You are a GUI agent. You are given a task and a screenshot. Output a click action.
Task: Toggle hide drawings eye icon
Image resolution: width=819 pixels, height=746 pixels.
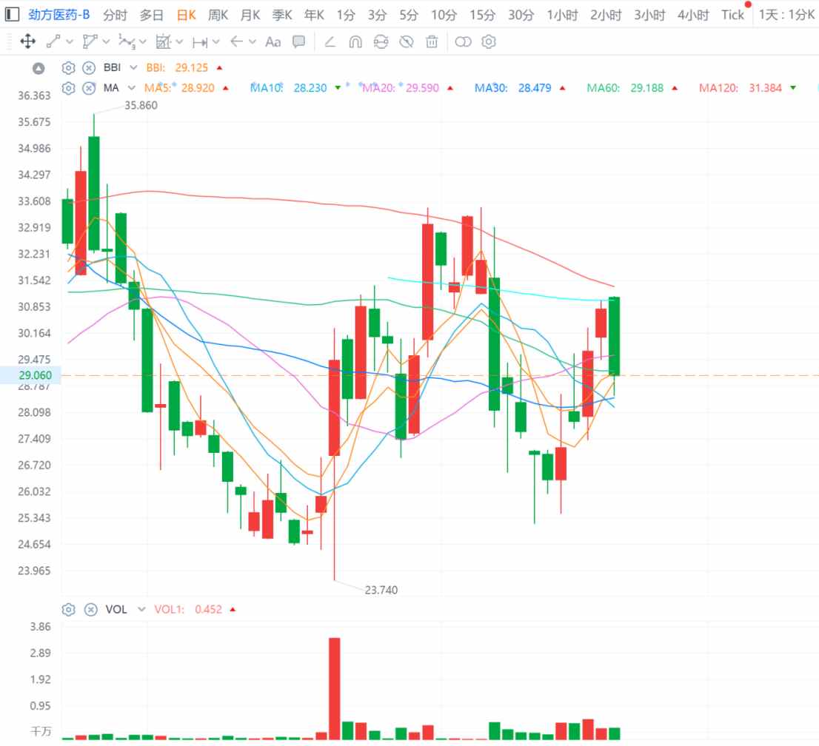[x=407, y=41]
